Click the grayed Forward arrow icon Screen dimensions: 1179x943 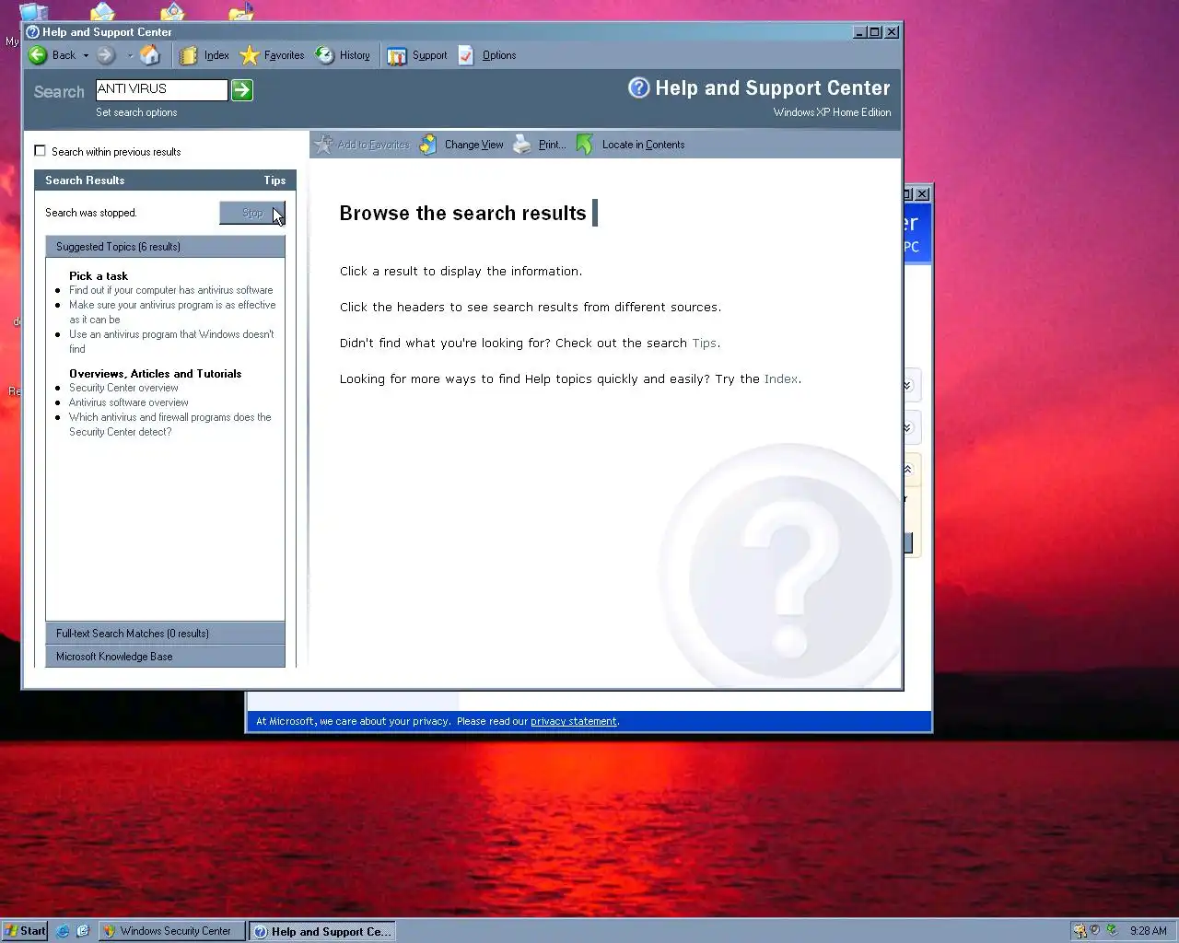coord(107,55)
